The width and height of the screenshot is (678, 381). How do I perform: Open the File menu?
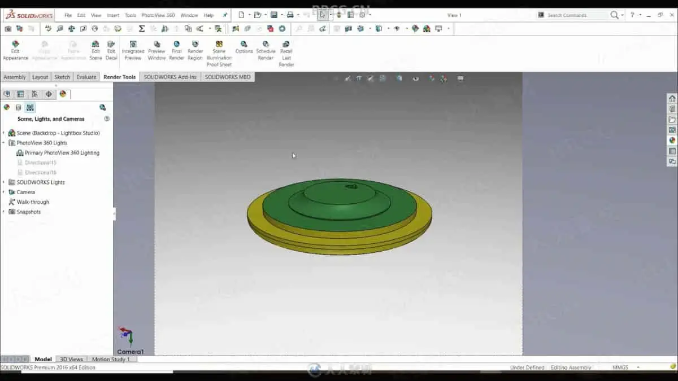coord(68,15)
